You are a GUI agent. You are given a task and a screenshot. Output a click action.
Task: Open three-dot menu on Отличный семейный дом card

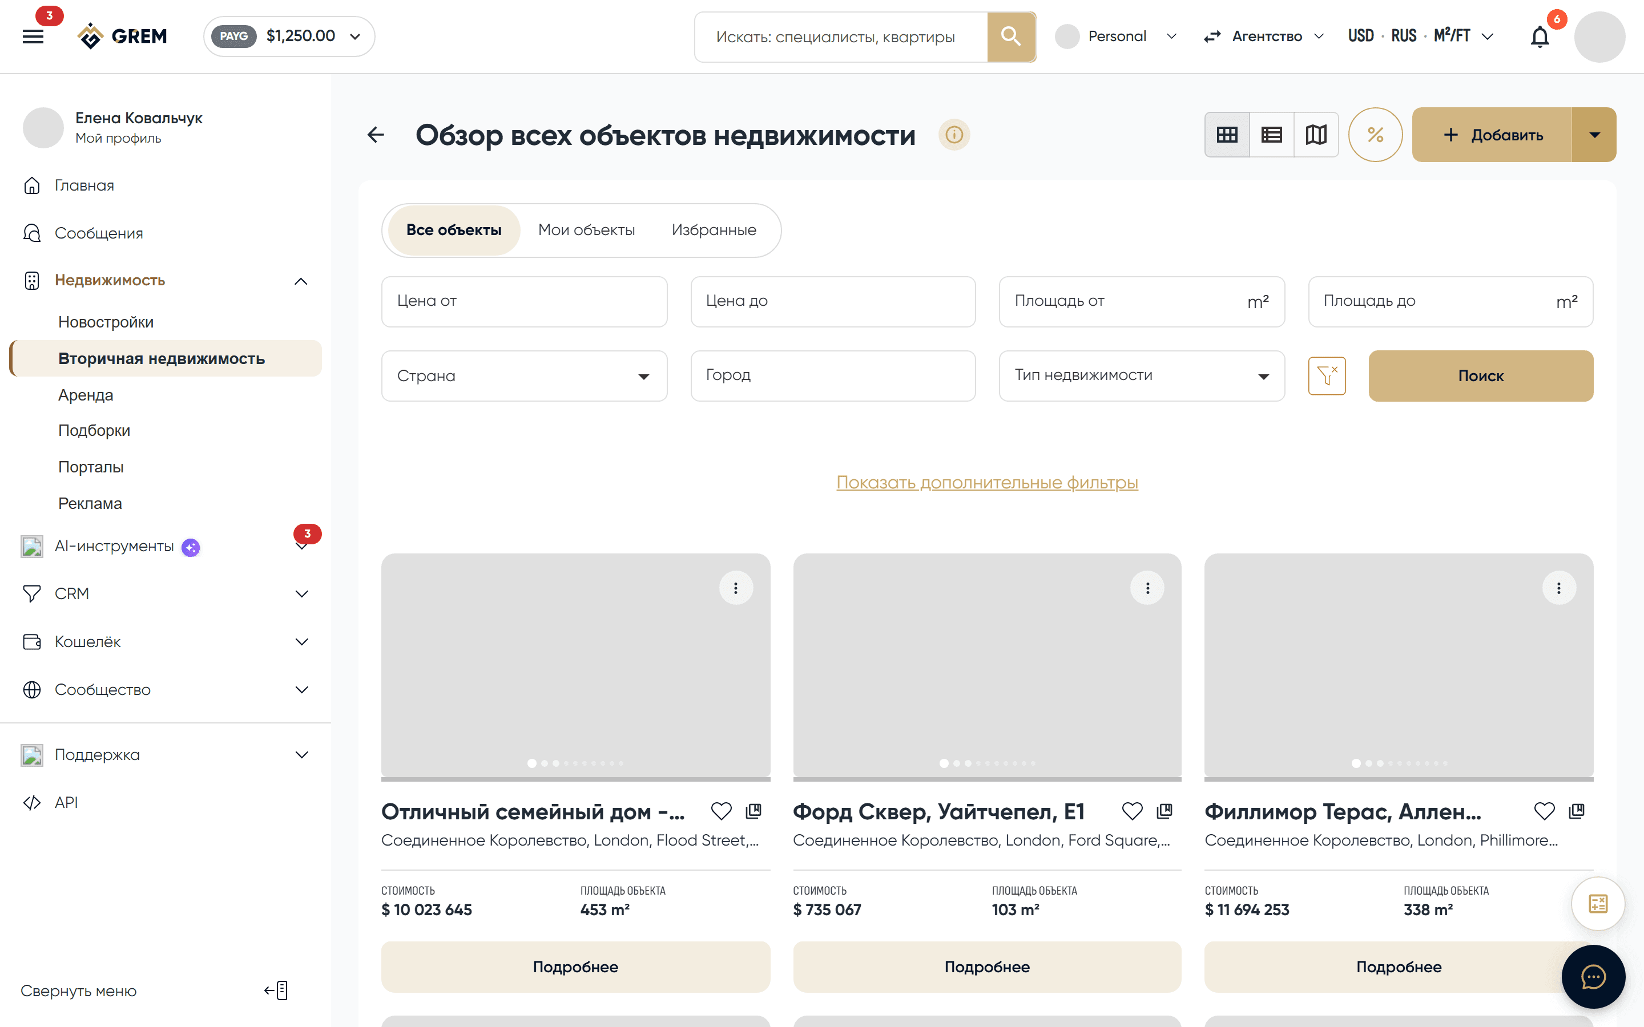click(x=736, y=588)
